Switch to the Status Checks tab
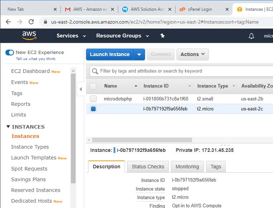 coord(148,167)
